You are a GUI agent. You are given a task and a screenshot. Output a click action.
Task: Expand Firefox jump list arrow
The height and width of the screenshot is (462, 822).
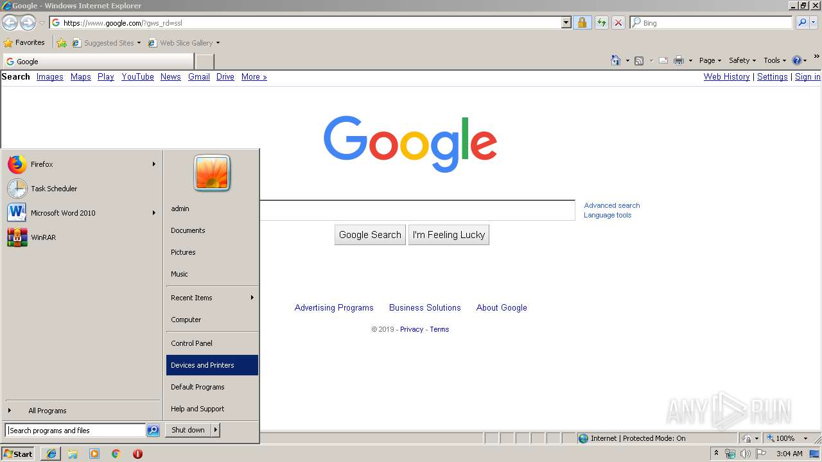pyautogui.click(x=154, y=164)
